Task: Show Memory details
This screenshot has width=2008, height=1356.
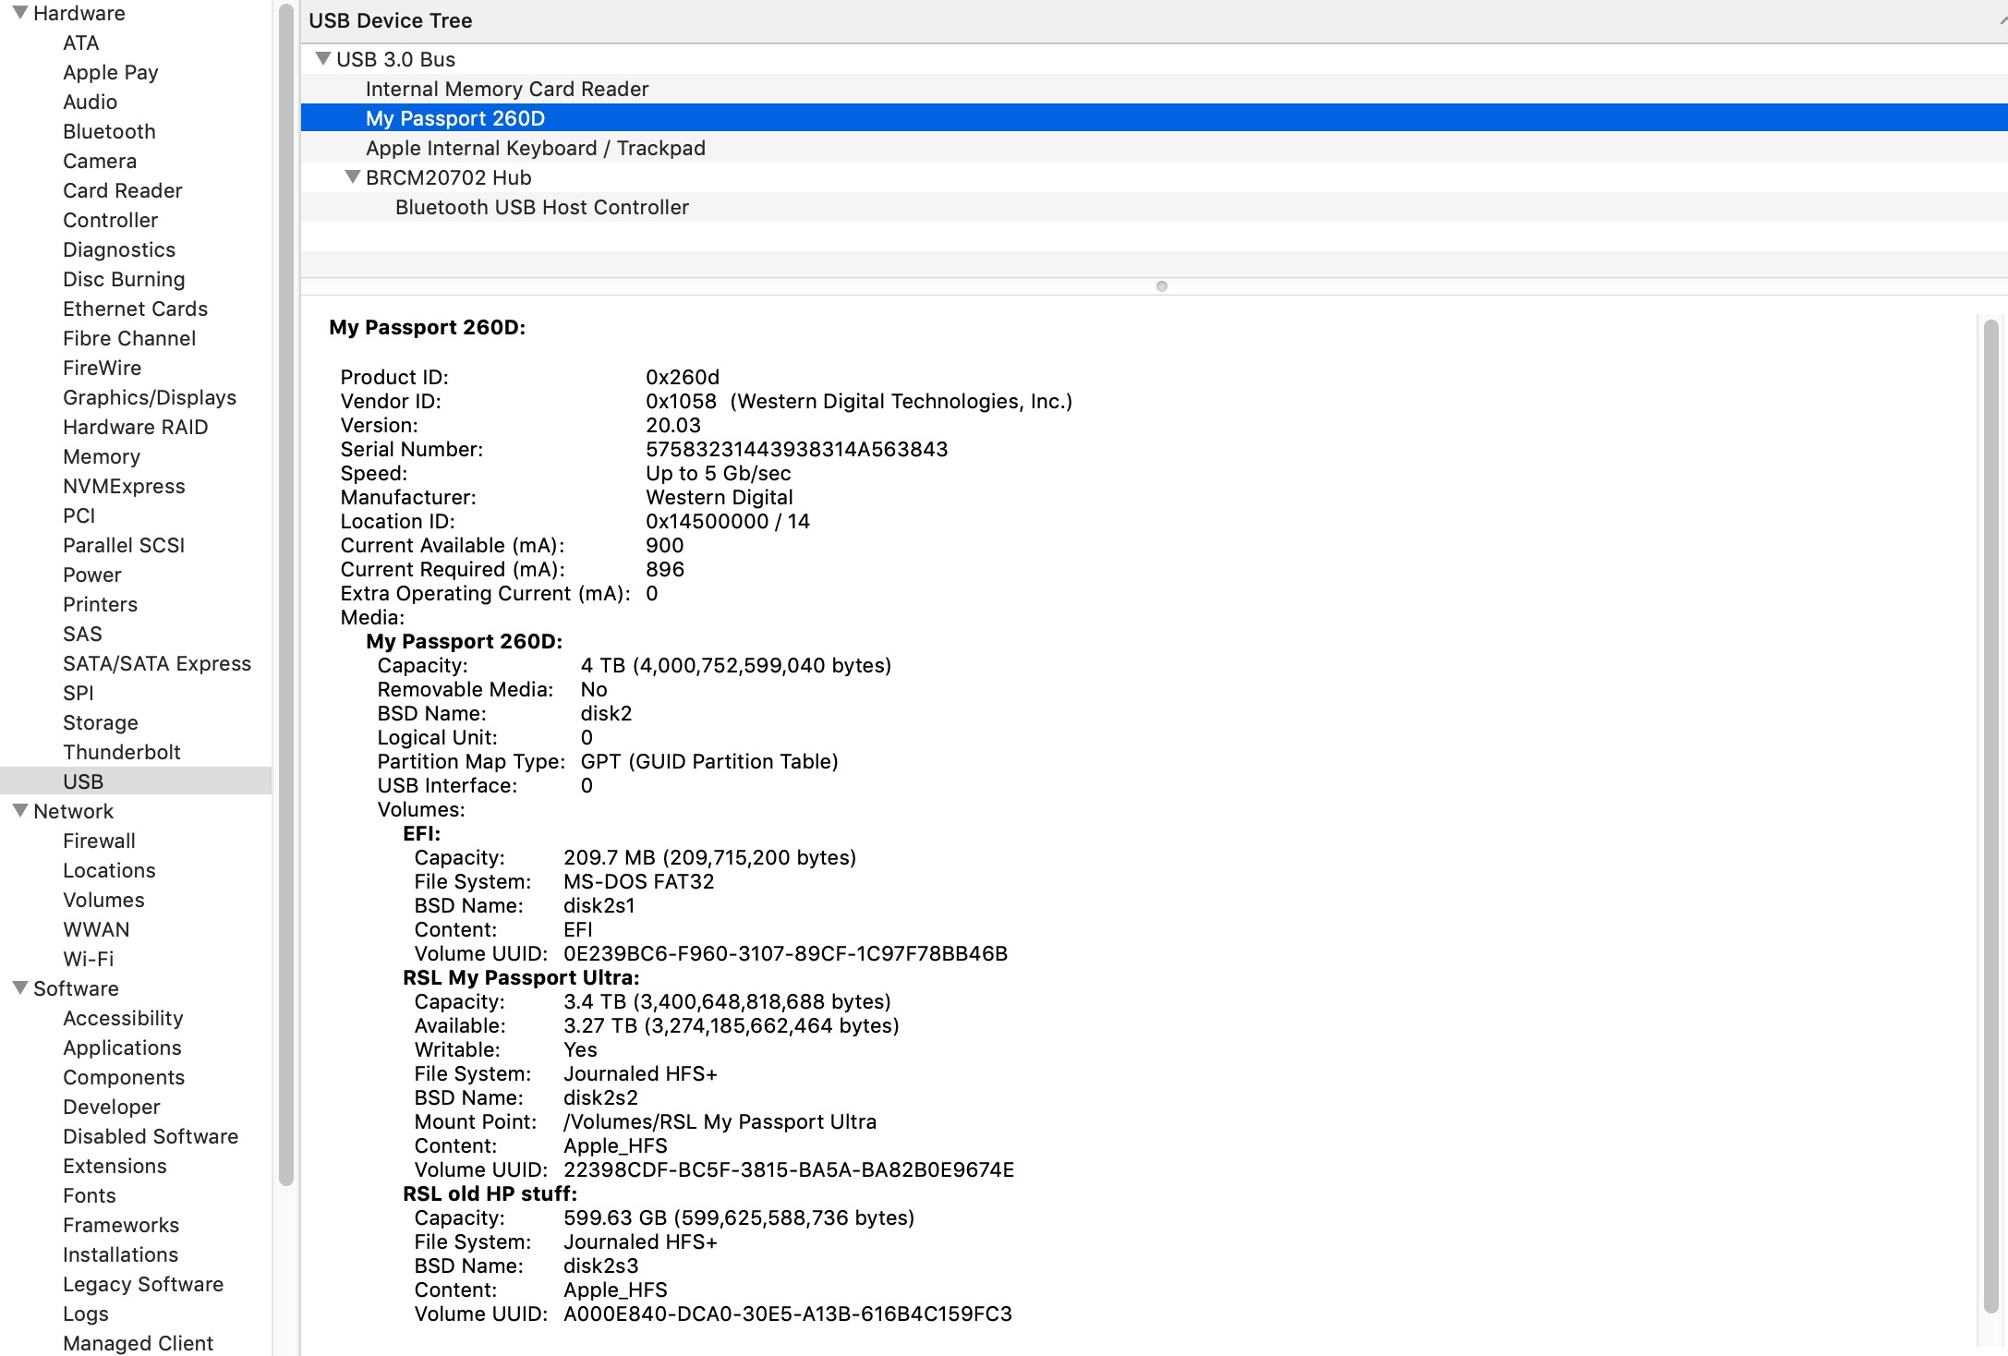Action: pos(102,456)
